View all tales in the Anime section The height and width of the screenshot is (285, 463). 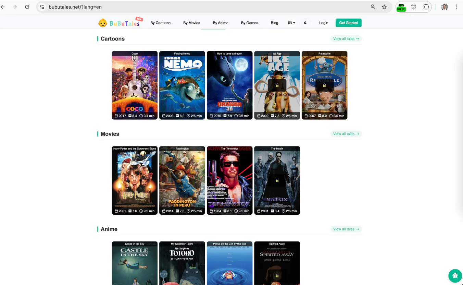coord(346,229)
